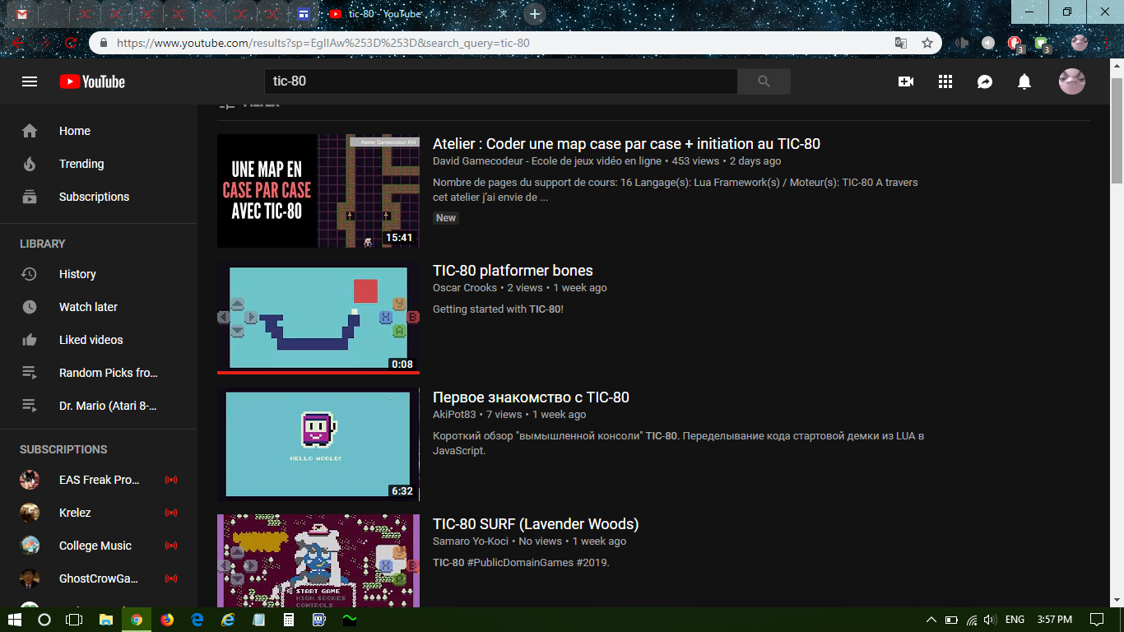Viewport: 1124px width, 632px height.
Task: Open Firefox from the taskbar
Action: click(168, 620)
